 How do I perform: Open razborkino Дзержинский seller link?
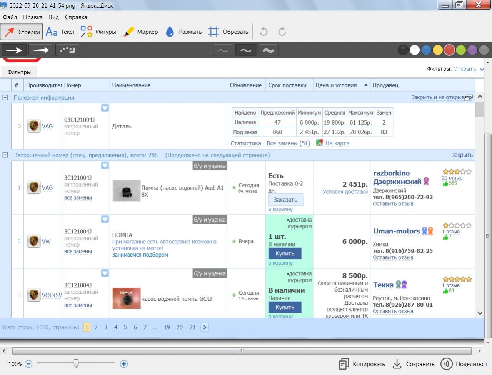click(x=397, y=177)
